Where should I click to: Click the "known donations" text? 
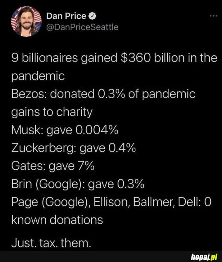(57, 220)
